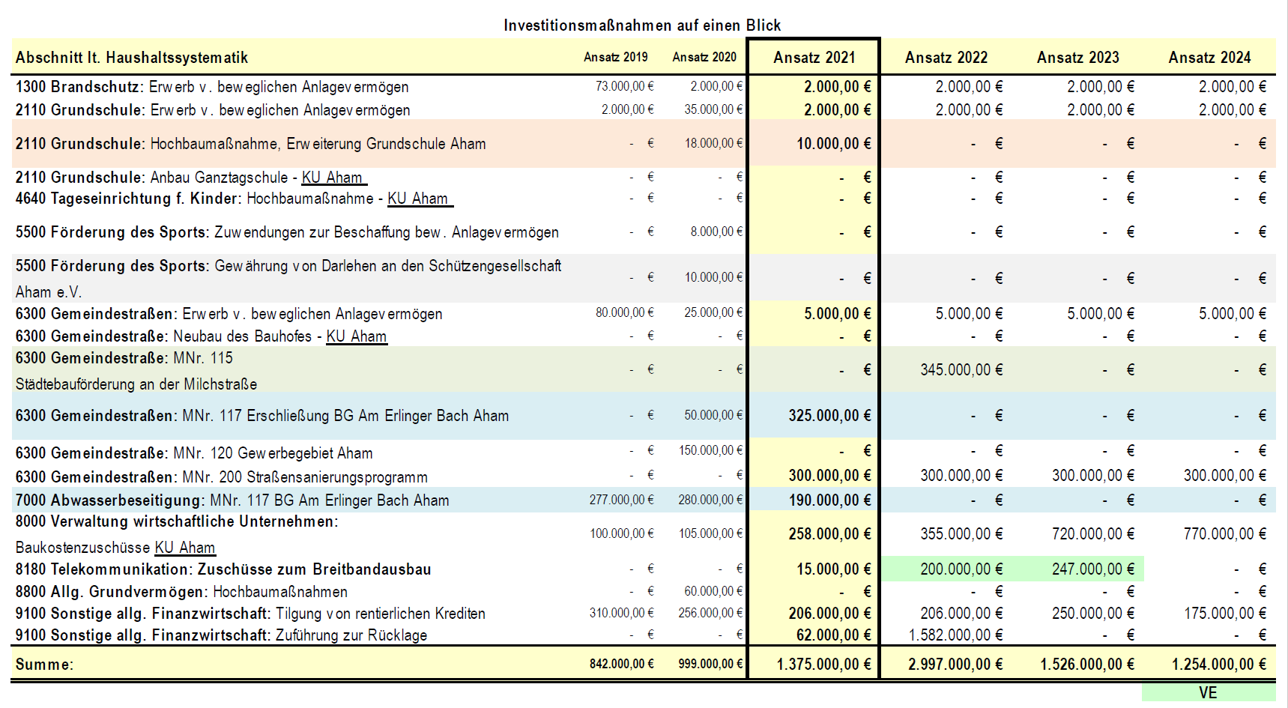Select the Summe 1.375.000,00 € total cell
1288x708 pixels.
[x=824, y=665]
